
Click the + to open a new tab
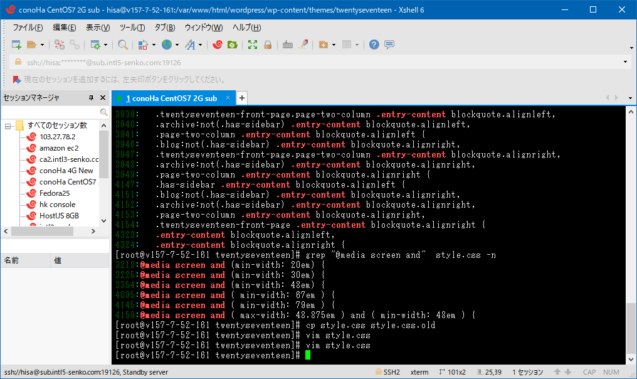(242, 98)
